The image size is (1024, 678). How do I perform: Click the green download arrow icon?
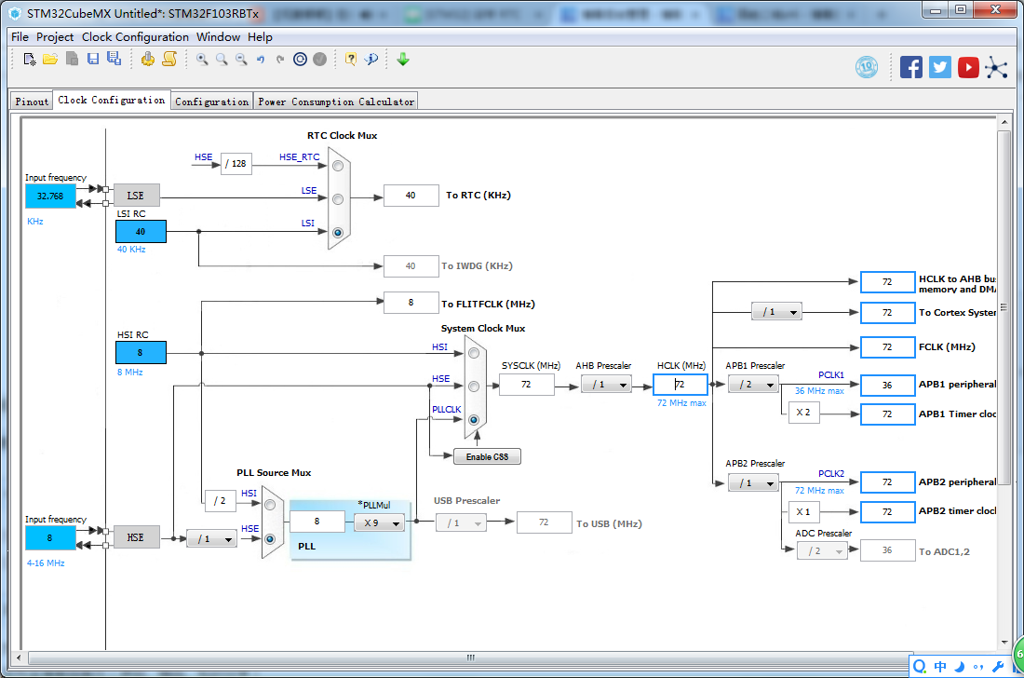[x=403, y=60]
